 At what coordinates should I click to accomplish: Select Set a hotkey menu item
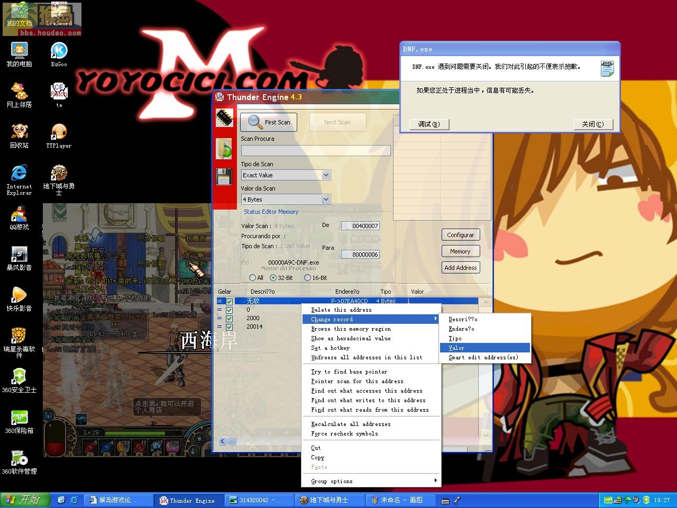click(x=371, y=348)
